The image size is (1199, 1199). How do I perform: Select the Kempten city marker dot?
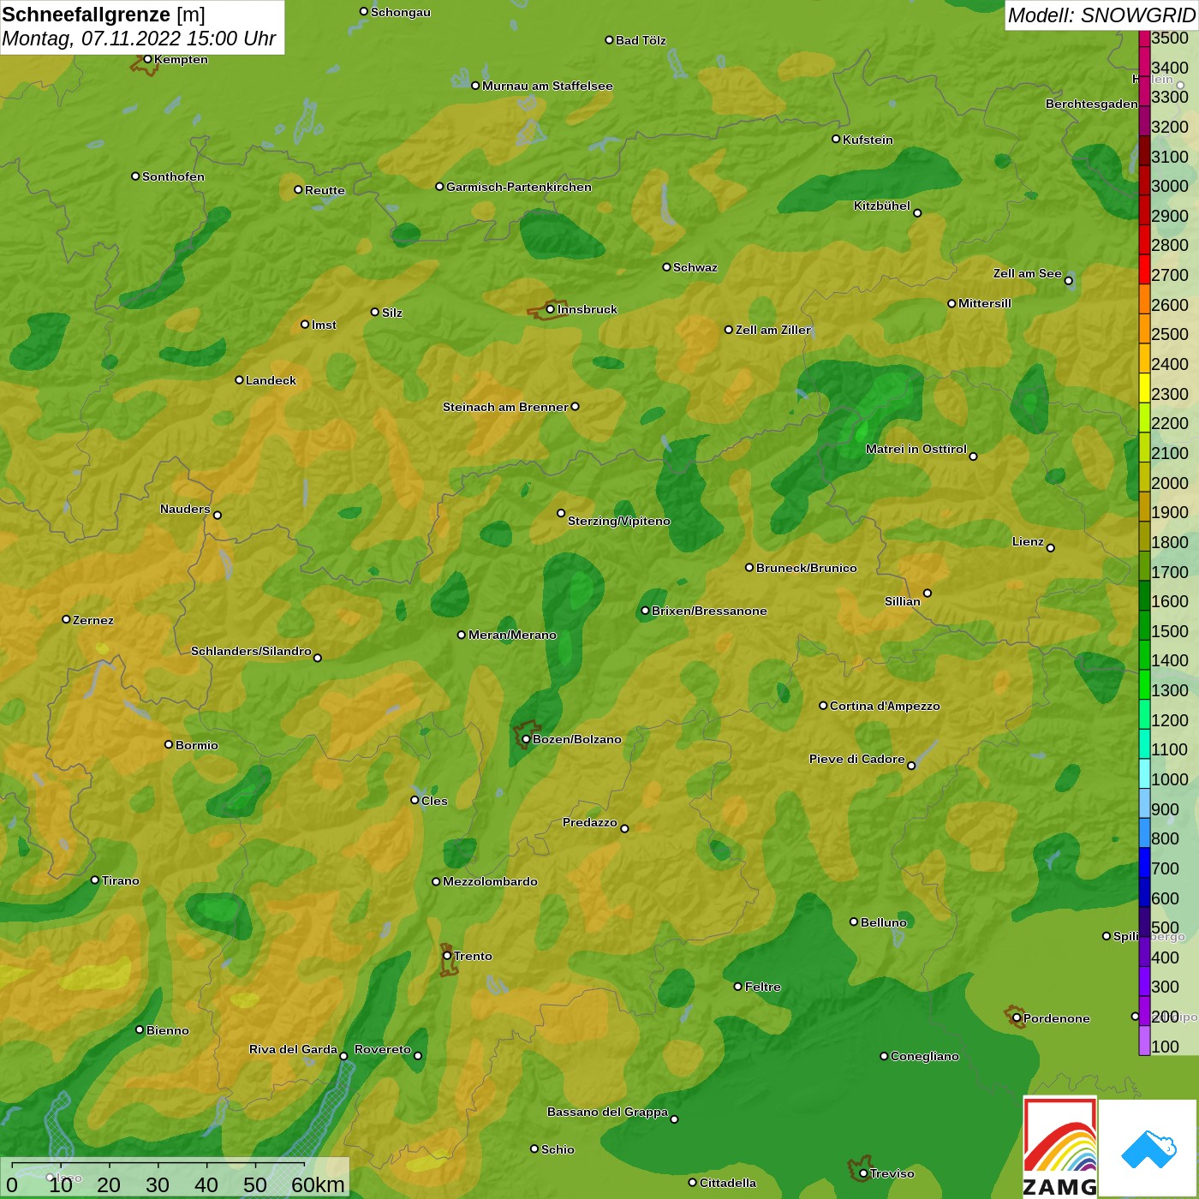coord(147,59)
